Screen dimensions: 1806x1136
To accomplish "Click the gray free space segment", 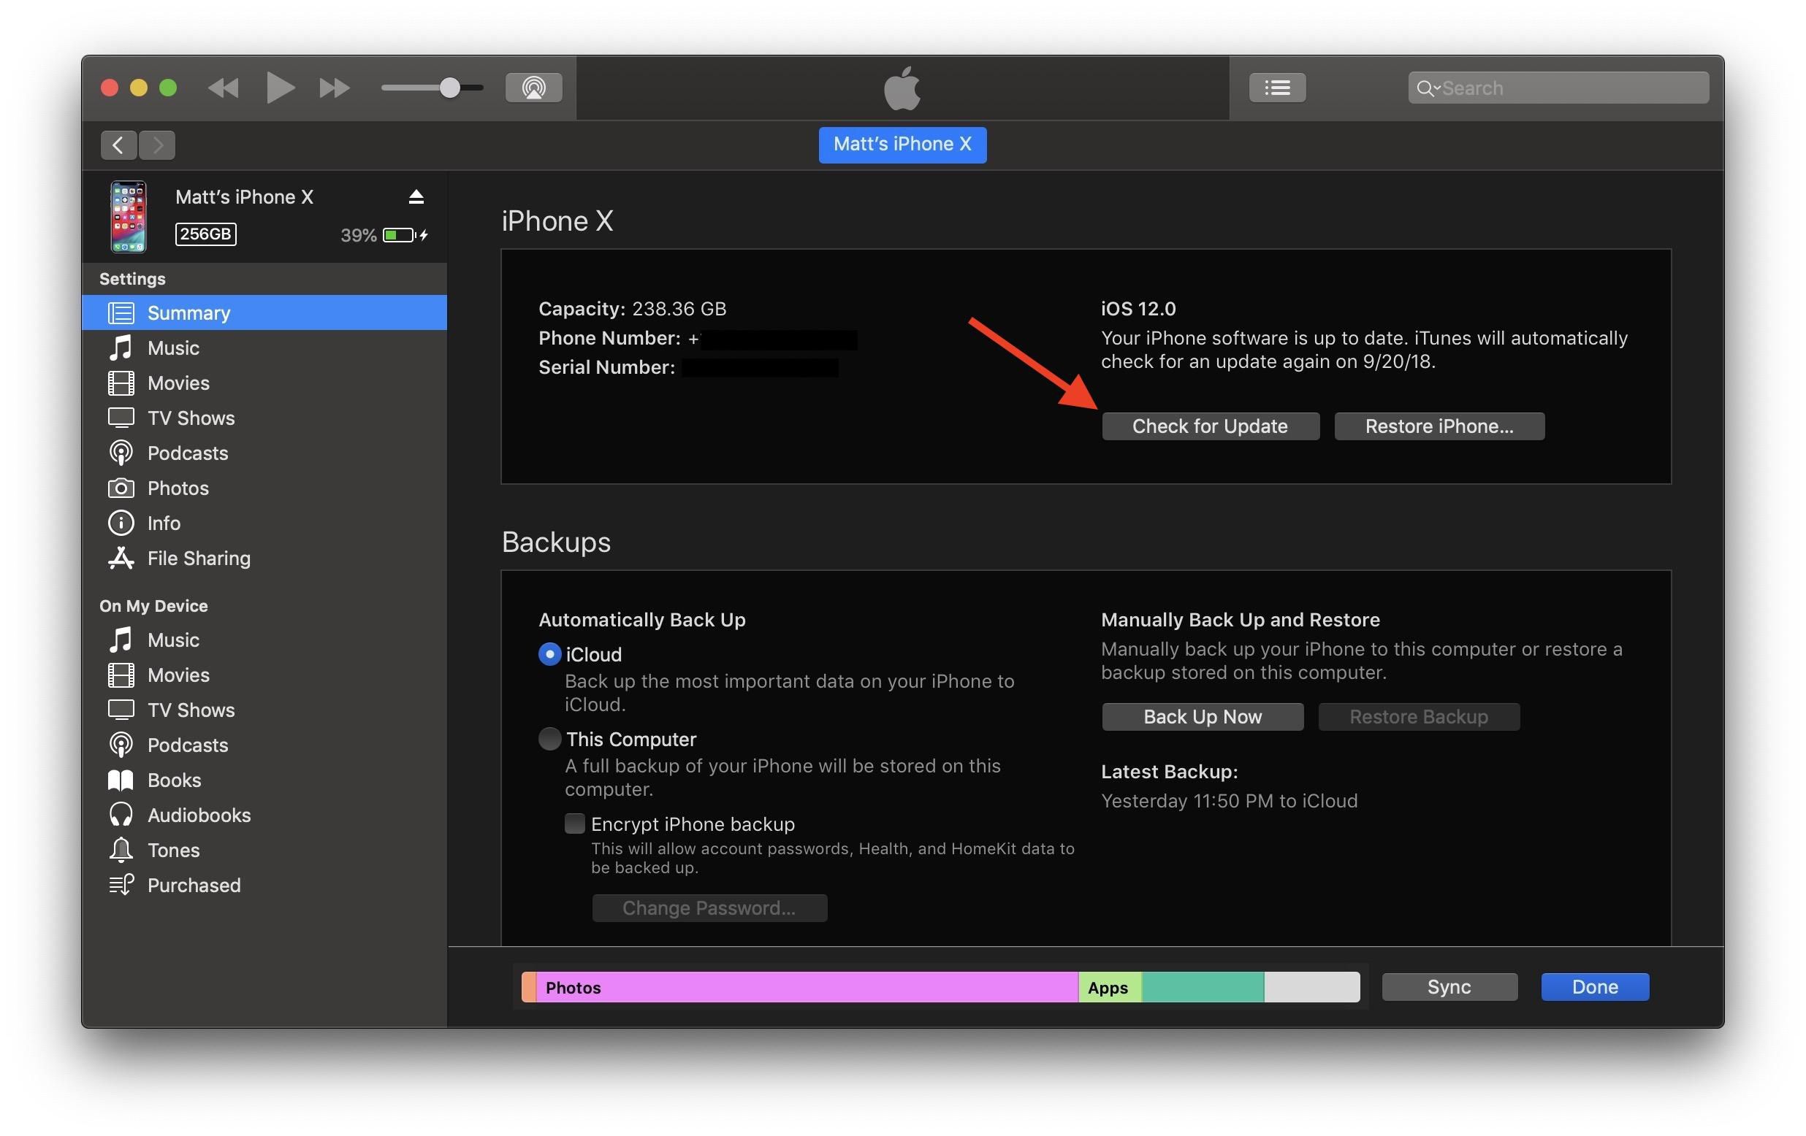I will point(1311,988).
